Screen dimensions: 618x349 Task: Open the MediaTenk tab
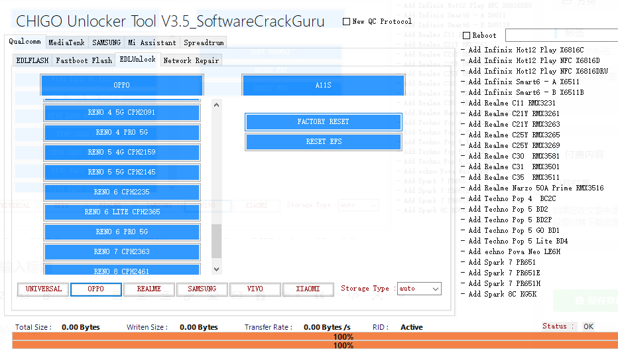pyautogui.click(x=66, y=42)
